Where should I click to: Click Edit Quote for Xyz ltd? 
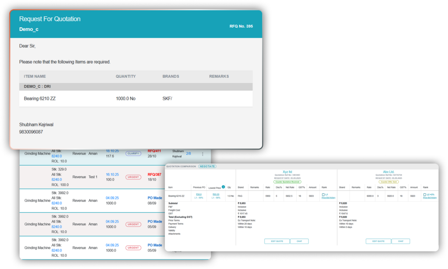coord(276,241)
